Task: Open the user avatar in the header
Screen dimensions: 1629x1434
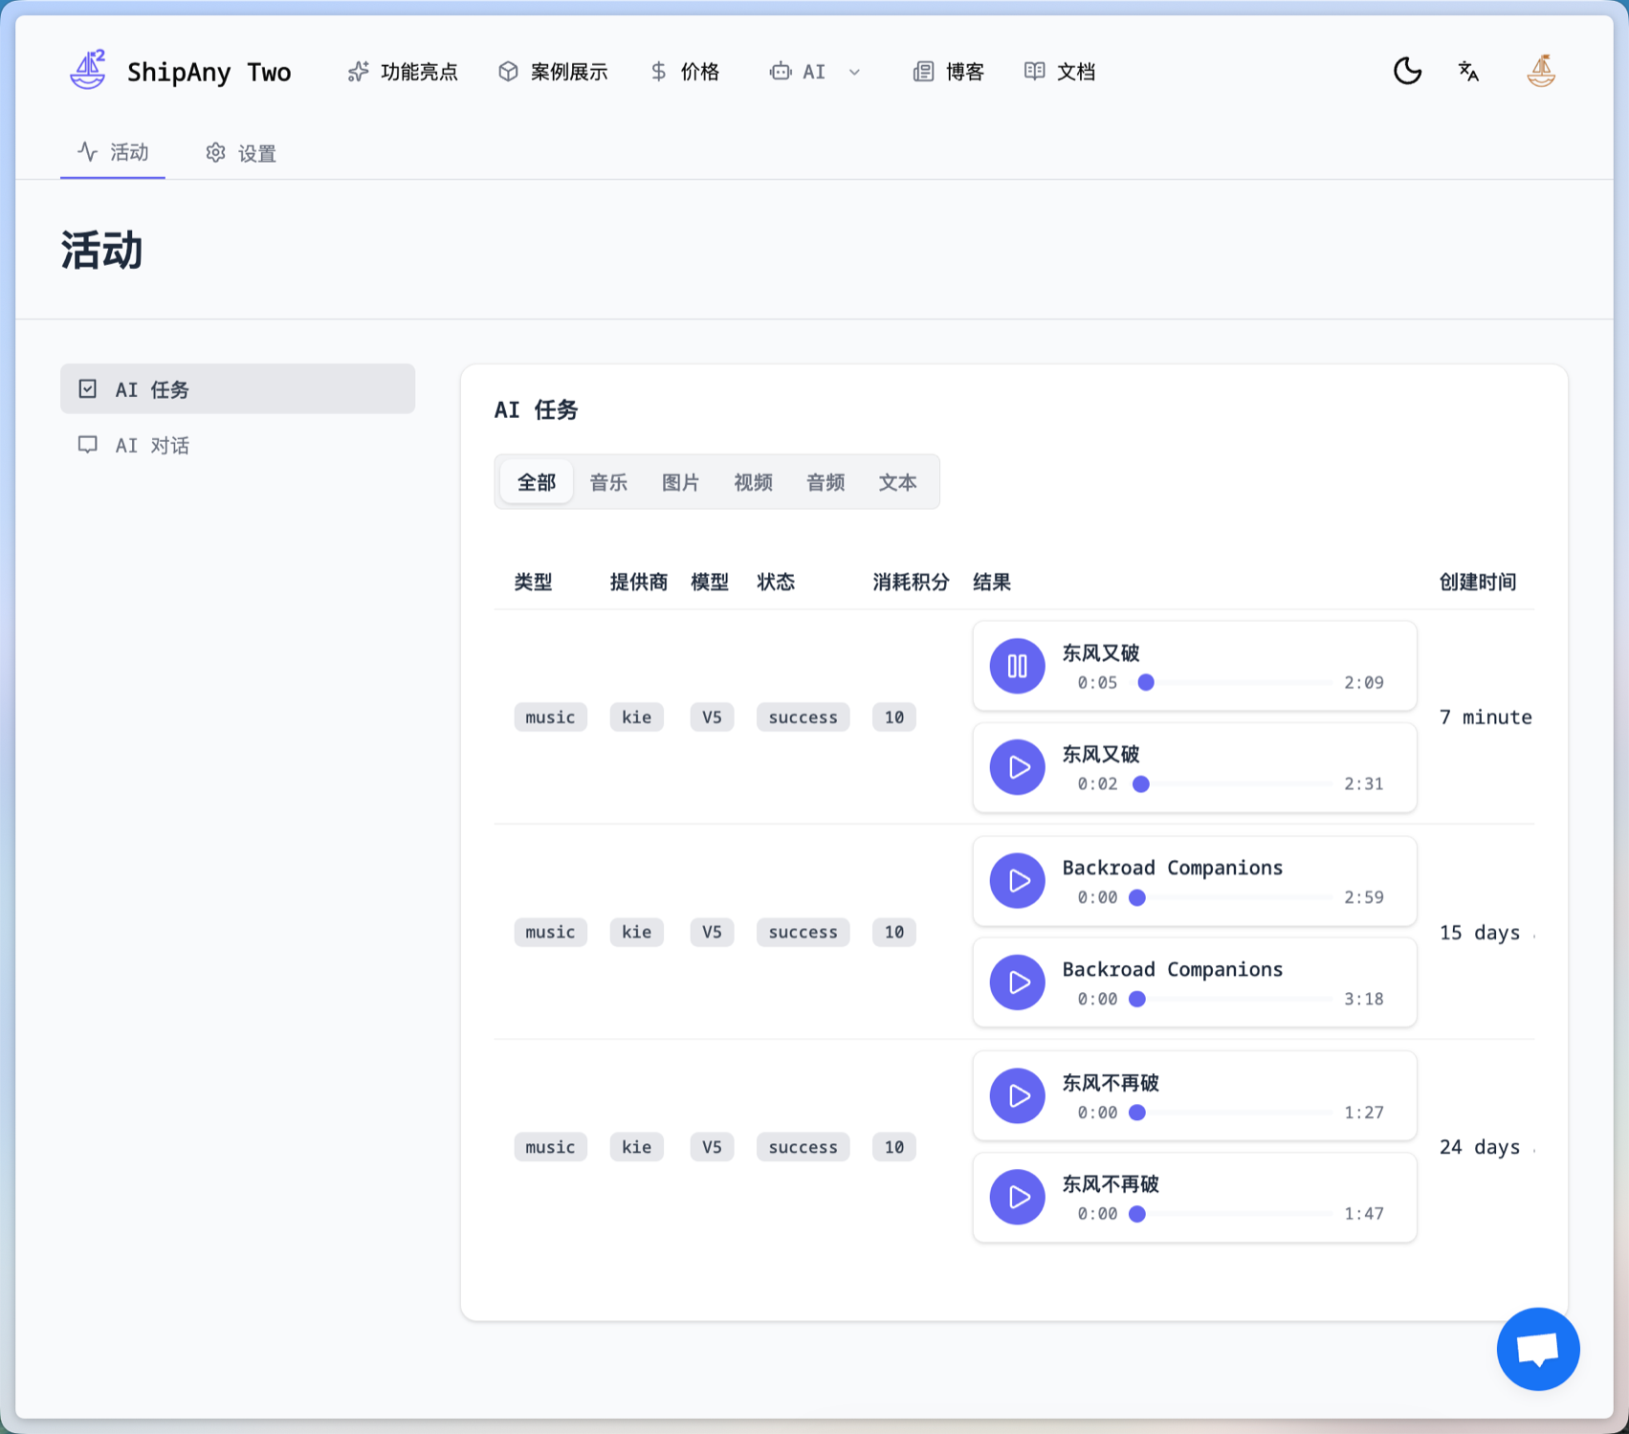Action: click(x=1540, y=71)
